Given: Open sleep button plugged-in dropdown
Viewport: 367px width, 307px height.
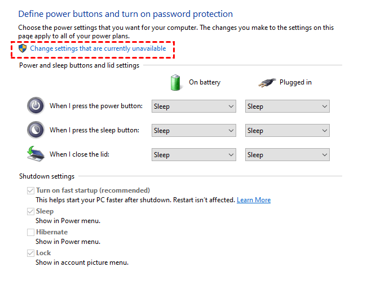Looking at the screenshot, I should tap(288, 131).
